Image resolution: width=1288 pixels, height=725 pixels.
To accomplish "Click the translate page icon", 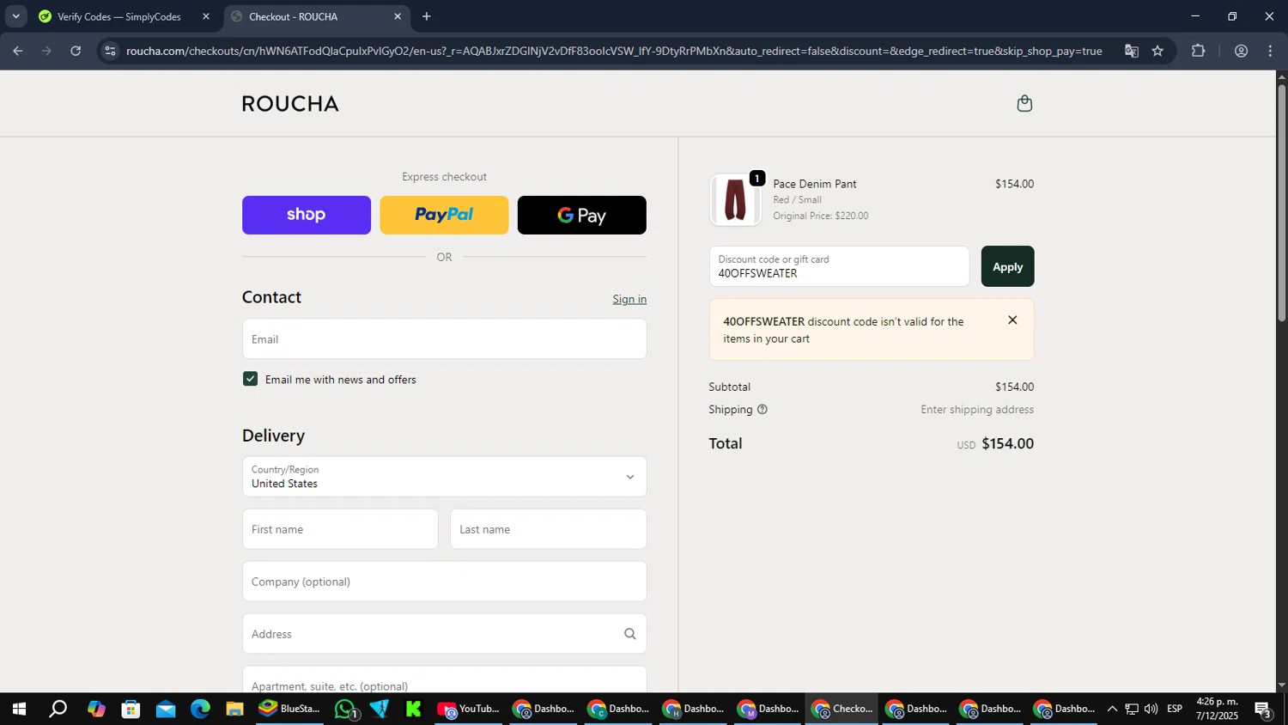I will pyautogui.click(x=1131, y=51).
